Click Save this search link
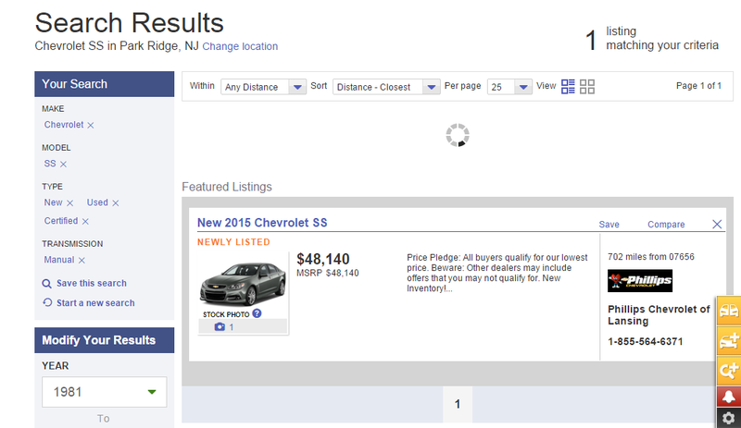Image resolution: width=741 pixels, height=428 pixels. coord(92,283)
